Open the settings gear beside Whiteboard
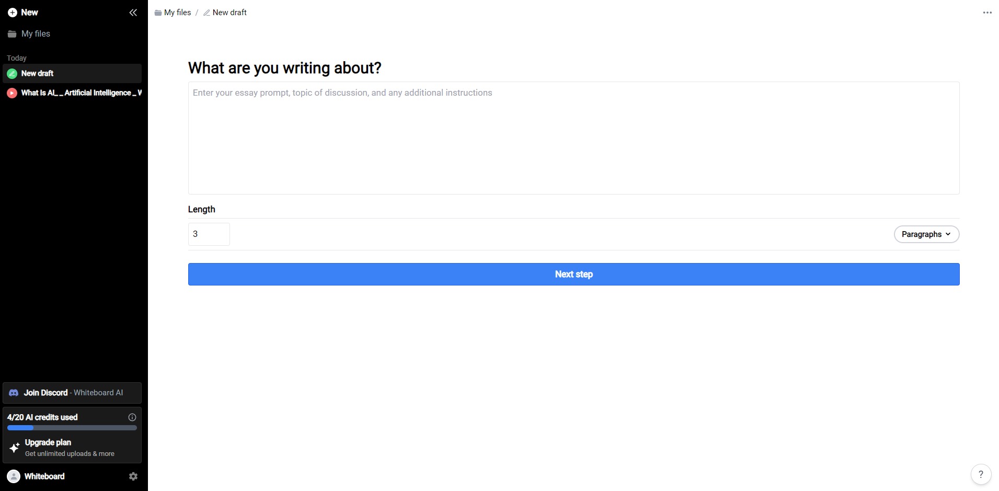This screenshot has width=999, height=491. tap(133, 476)
